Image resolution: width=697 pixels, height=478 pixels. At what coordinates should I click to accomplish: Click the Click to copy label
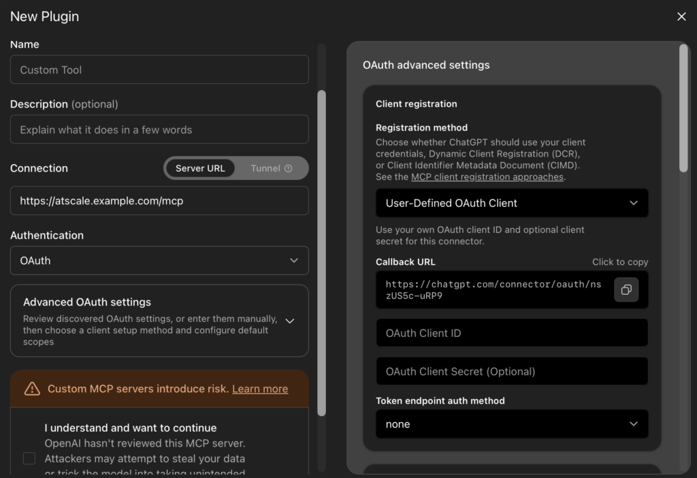(x=619, y=262)
